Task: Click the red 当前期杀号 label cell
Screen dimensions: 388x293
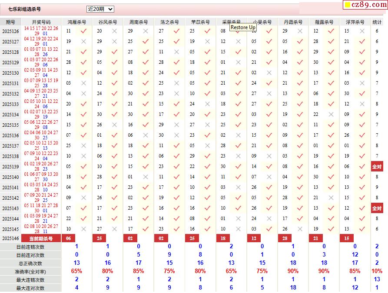Action: [41, 238]
